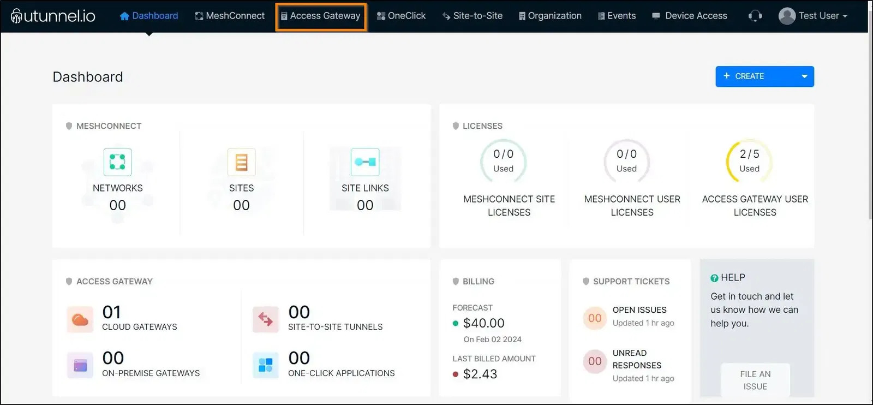This screenshot has width=873, height=405.
Task: Click the LICENSES shield icon
Action: click(456, 126)
